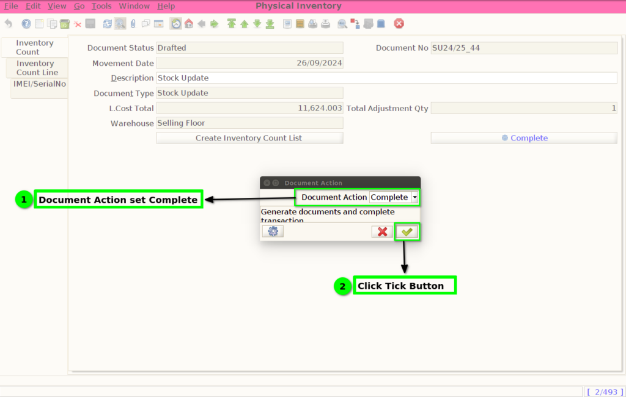Click the Document No field SU24/25_44
Image resolution: width=626 pixels, height=397 pixels.
[524, 48]
